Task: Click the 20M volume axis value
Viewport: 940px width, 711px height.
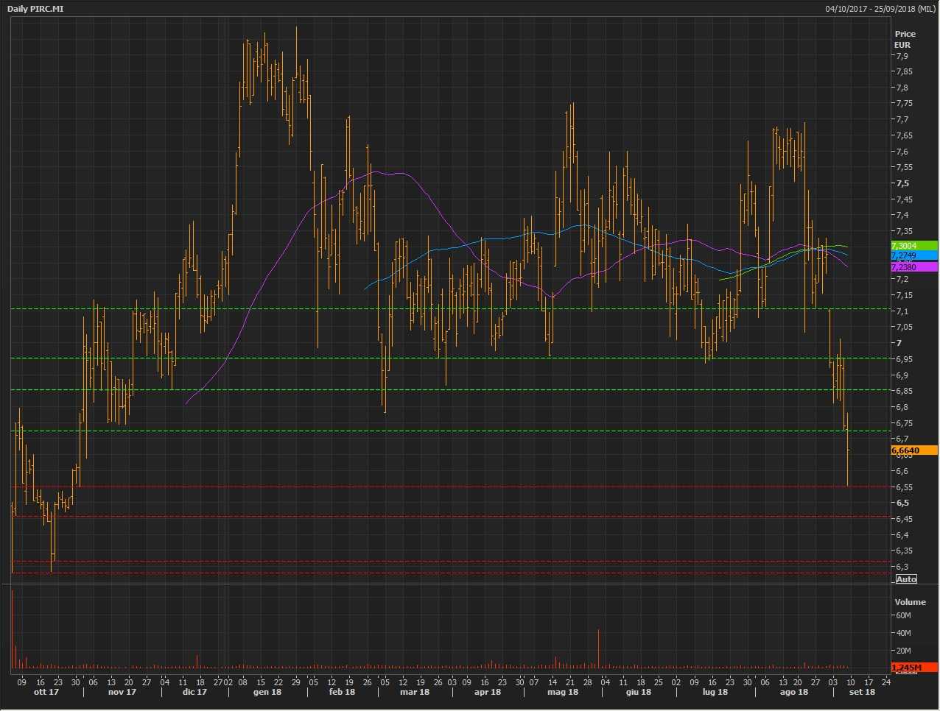Action: [903, 651]
